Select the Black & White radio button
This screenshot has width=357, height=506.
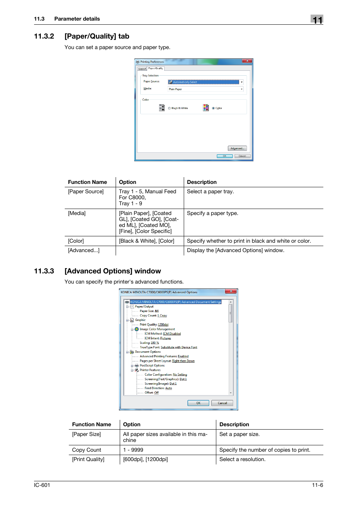169,108
